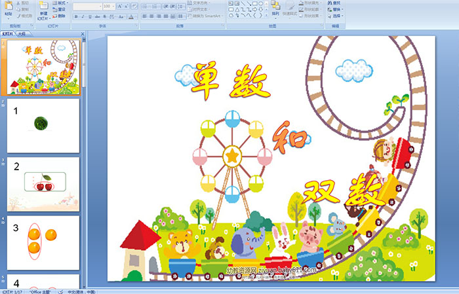Click the Cut (剪切) scissors icon

pos(18,3)
